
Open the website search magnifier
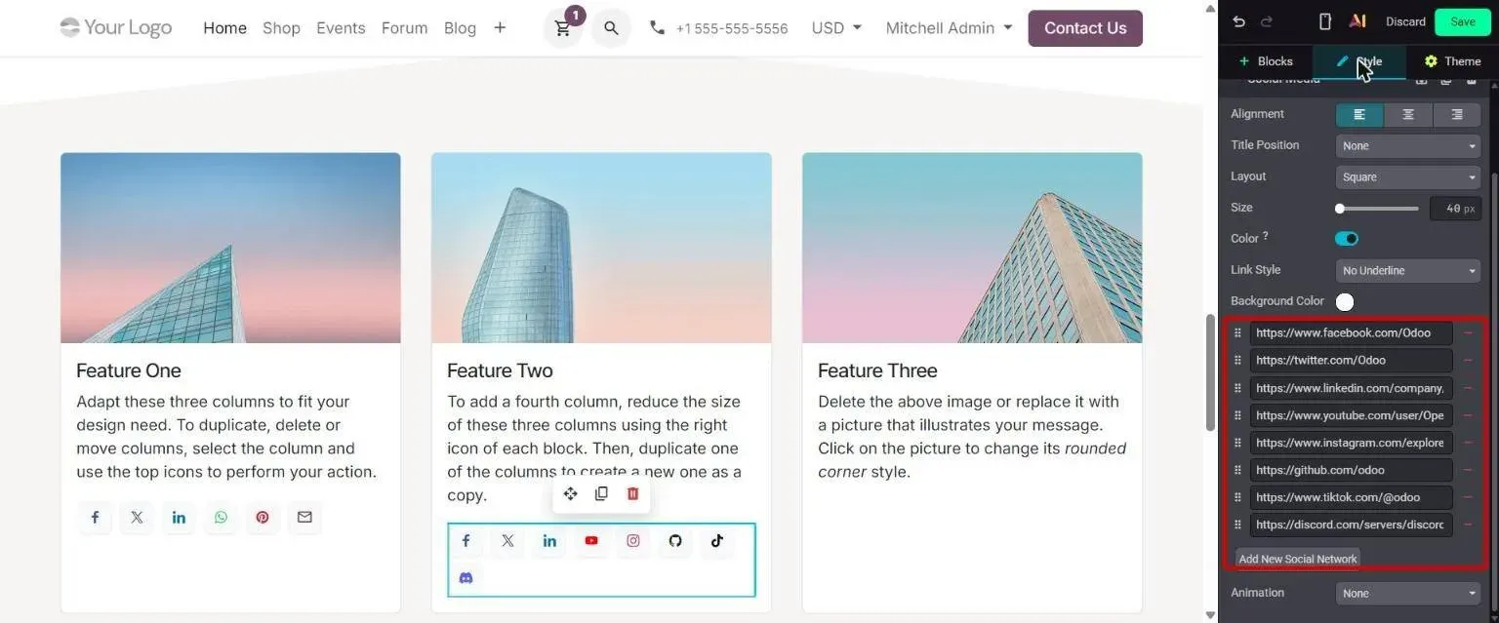tap(611, 28)
